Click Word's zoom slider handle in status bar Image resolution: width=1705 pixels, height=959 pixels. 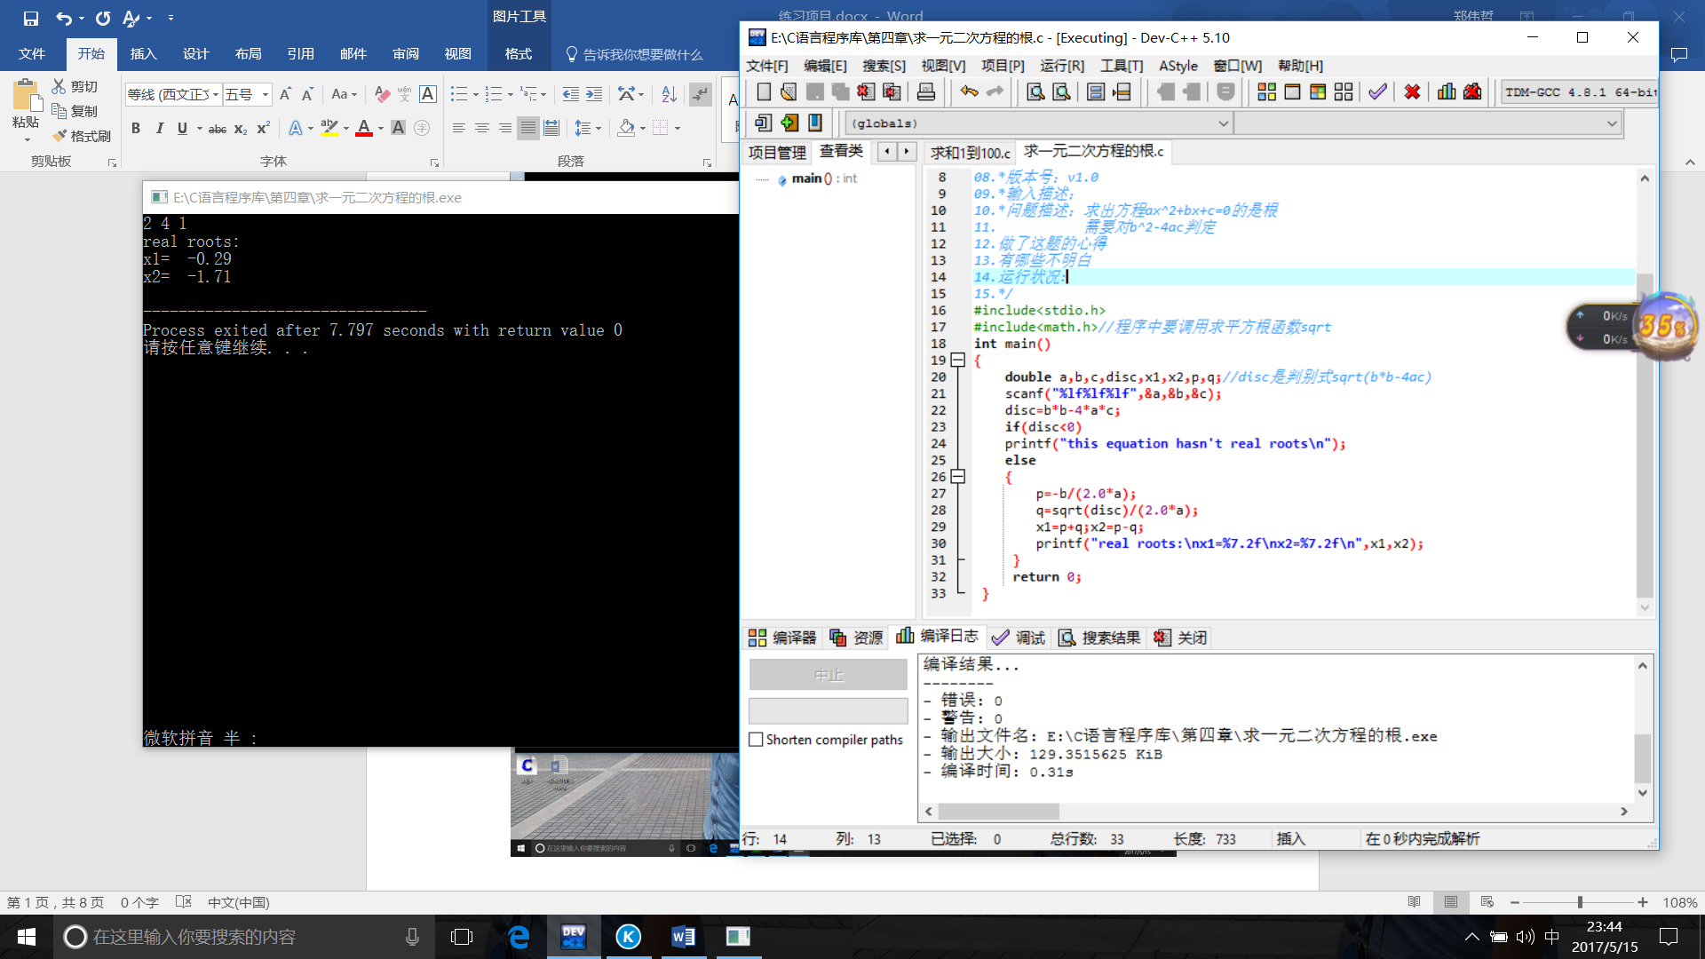click(x=1580, y=902)
